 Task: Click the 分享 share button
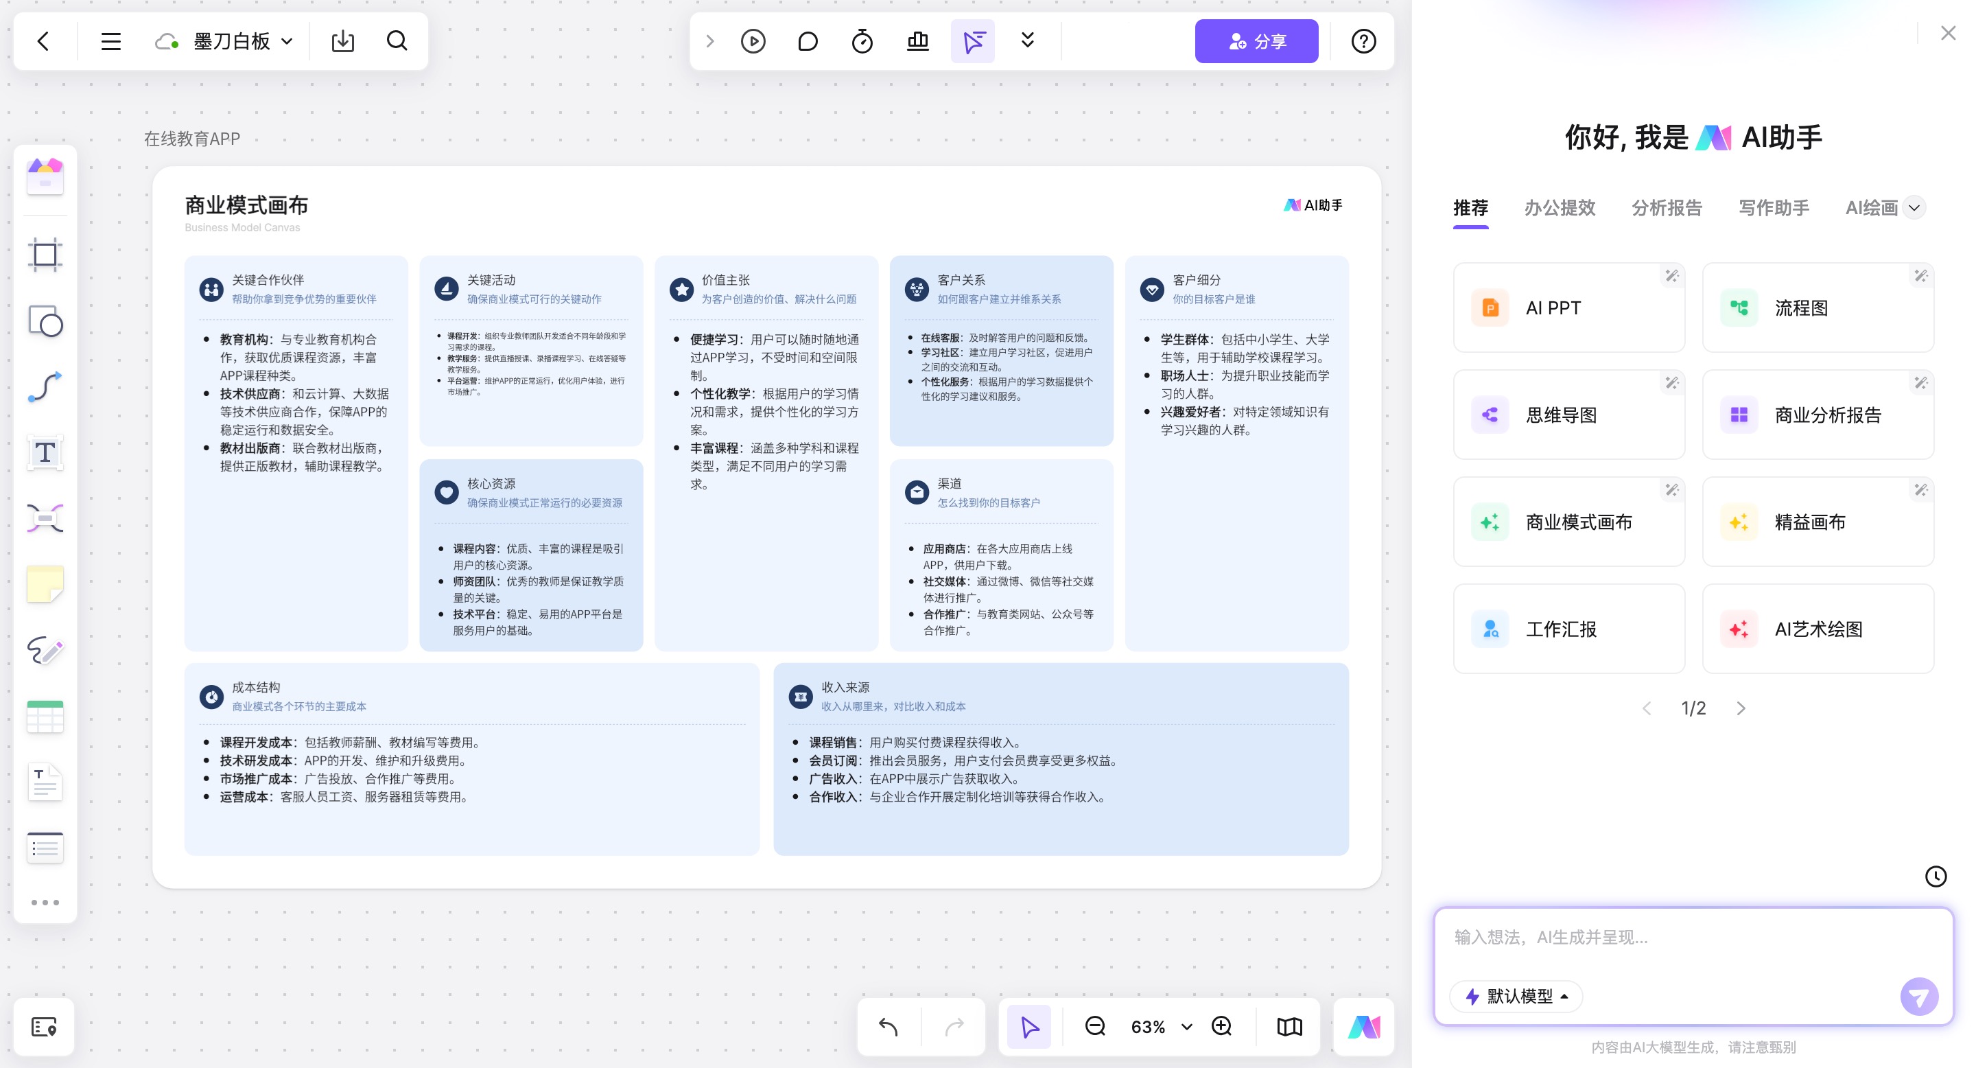pyautogui.click(x=1256, y=41)
